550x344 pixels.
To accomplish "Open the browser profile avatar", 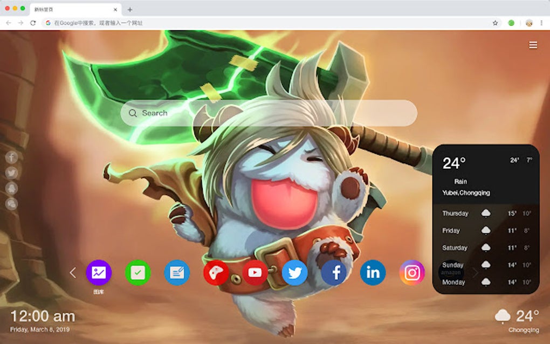I will tap(529, 23).
